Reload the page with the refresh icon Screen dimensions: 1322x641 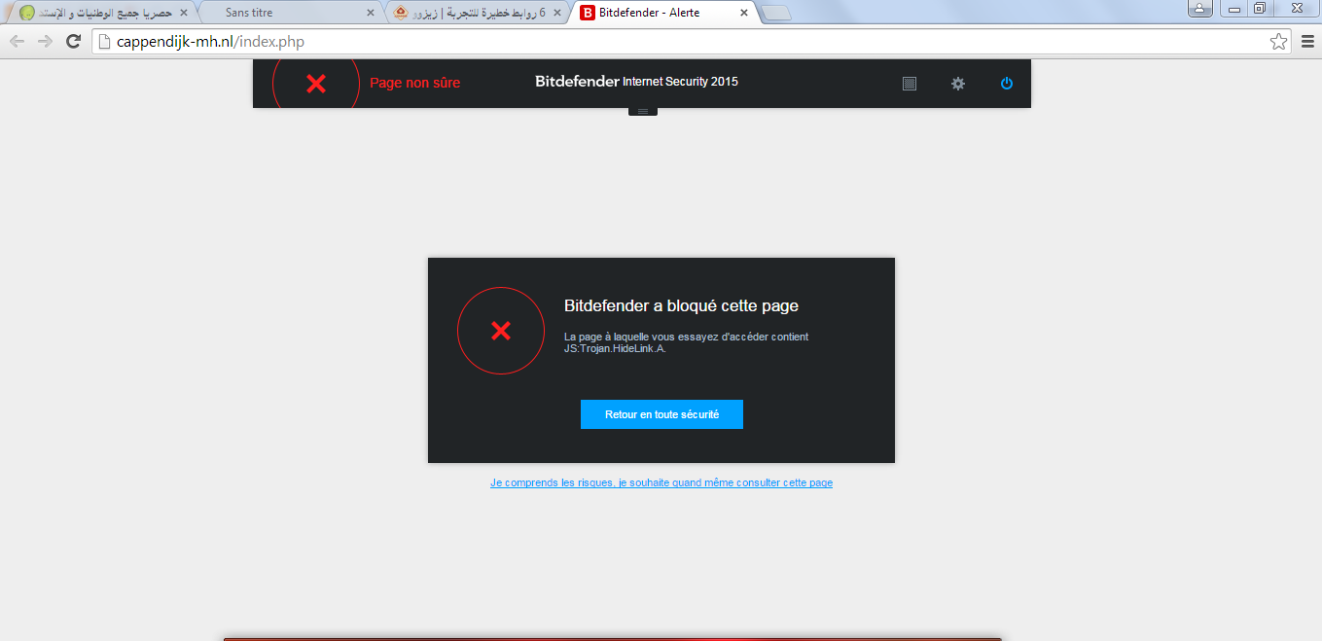73,41
